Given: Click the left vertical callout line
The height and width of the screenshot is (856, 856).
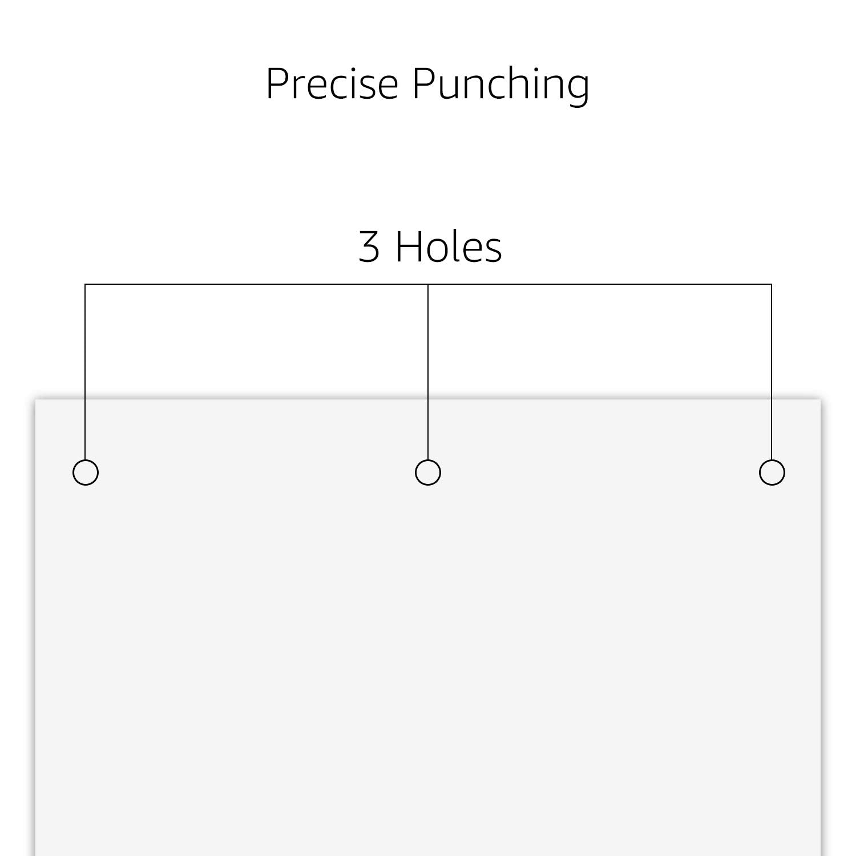Looking at the screenshot, I should 85,372.
